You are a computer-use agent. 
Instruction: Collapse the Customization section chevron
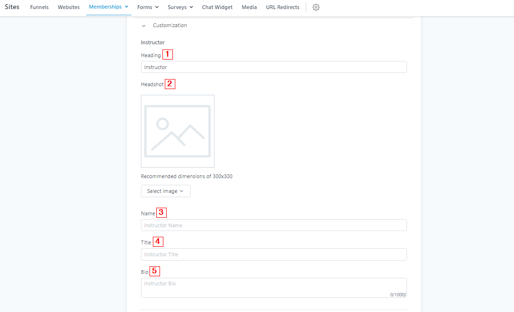click(144, 26)
